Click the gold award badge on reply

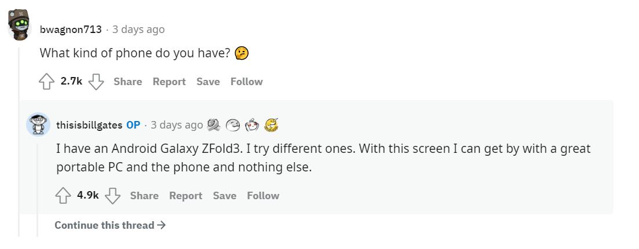point(271,124)
